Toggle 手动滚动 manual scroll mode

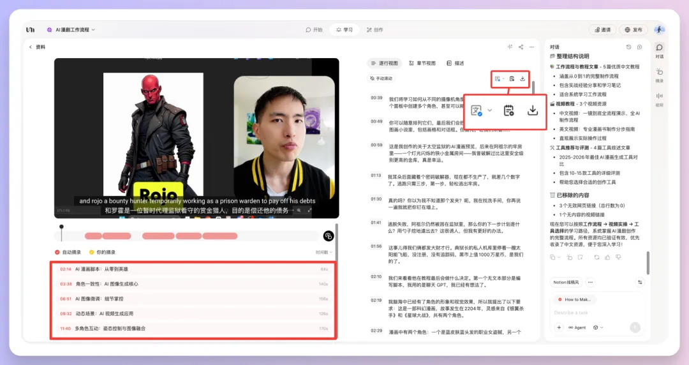click(382, 78)
